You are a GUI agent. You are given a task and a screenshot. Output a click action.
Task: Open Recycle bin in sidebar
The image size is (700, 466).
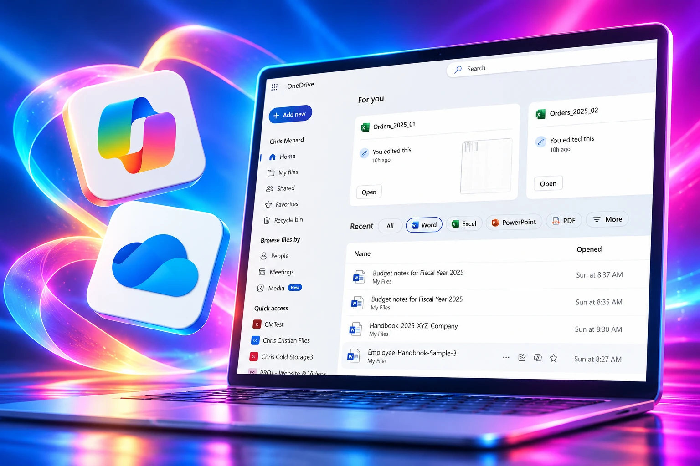[288, 220]
